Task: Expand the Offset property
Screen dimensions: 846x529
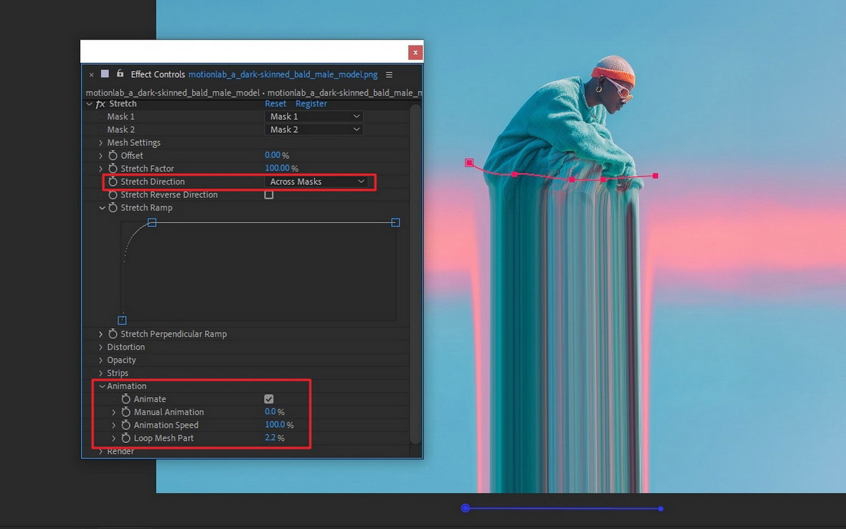Action: (x=101, y=155)
